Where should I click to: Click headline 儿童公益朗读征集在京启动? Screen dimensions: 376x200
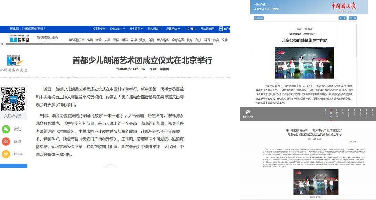pos(305,41)
